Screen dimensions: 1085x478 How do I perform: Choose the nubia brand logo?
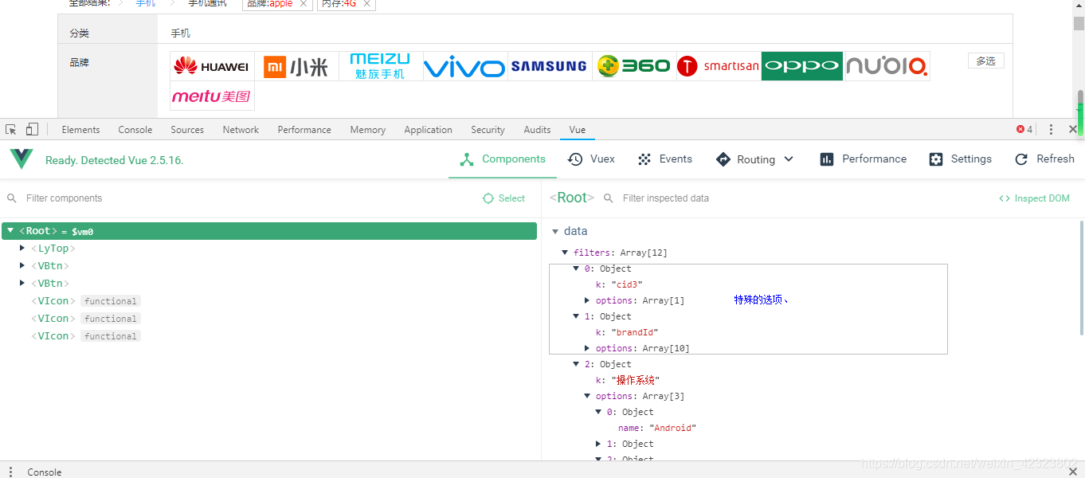pyautogui.click(x=887, y=66)
